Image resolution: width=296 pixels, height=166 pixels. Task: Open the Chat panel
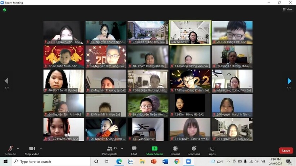pos(134,149)
